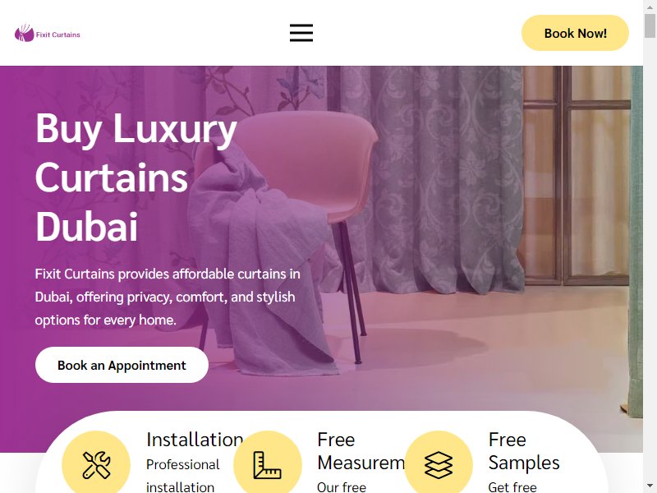Click the Free Measurement ruler icon
This screenshot has height=493, width=657.
point(268,464)
